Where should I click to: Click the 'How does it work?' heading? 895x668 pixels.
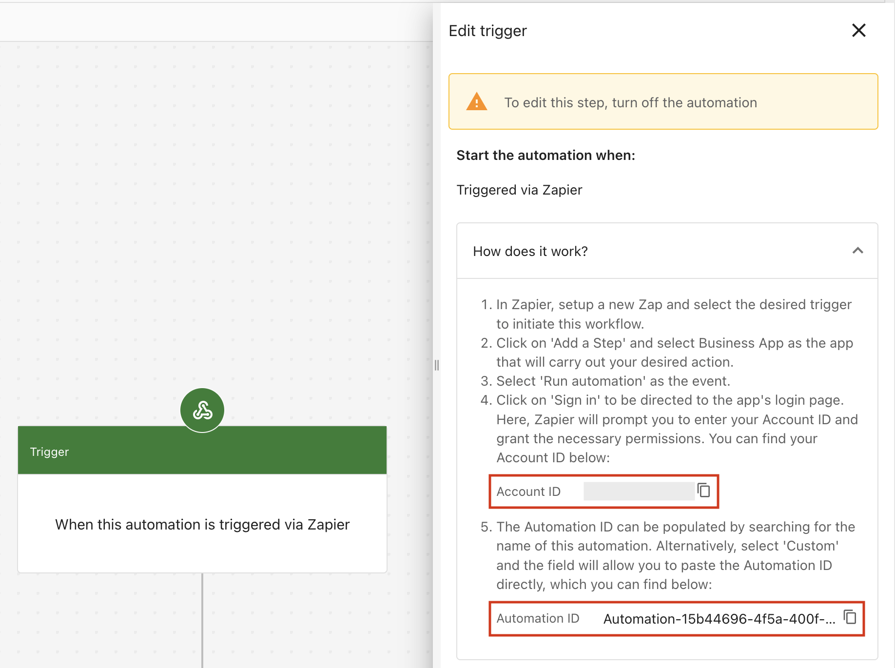click(530, 251)
